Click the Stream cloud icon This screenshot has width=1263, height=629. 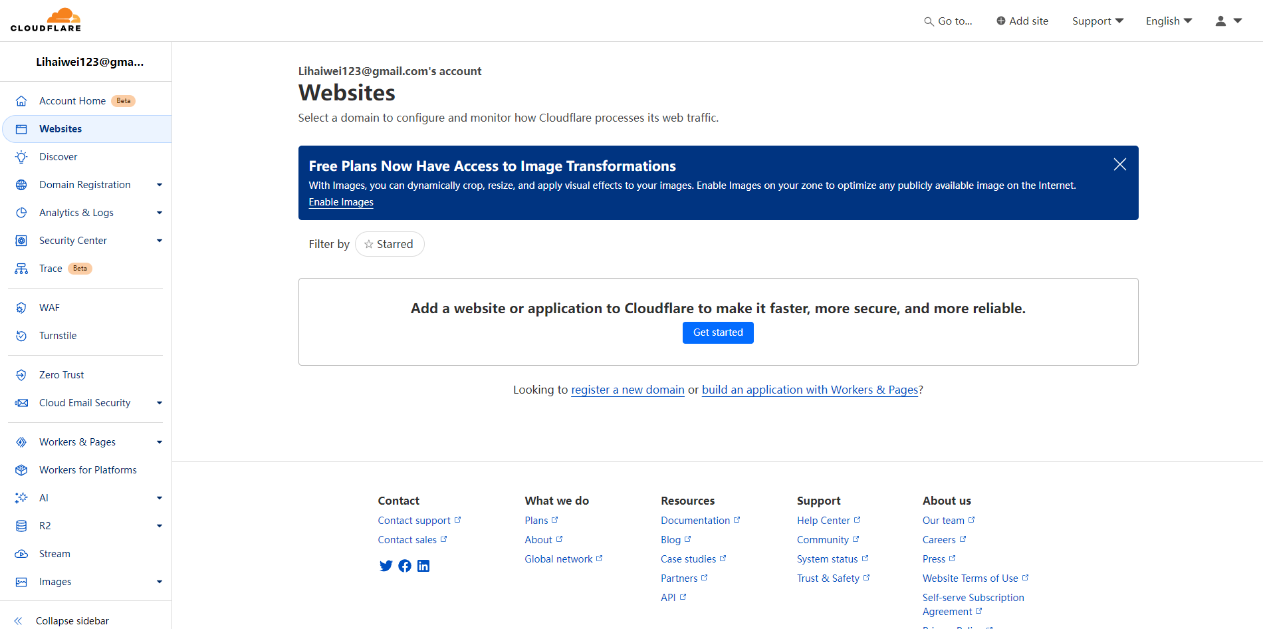pos(21,554)
